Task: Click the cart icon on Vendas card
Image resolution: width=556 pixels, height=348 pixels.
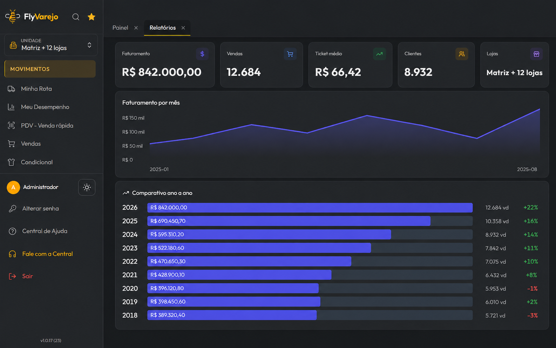Action: [290, 54]
